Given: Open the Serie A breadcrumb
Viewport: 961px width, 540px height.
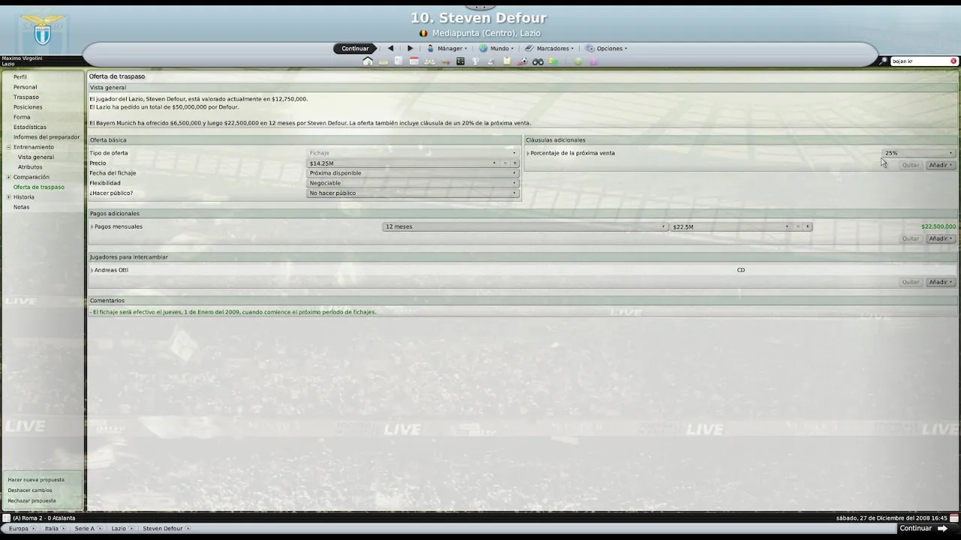Looking at the screenshot, I should pyautogui.click(x=85, y=528).
